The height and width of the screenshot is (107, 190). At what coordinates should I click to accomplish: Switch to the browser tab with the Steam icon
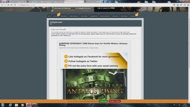(x=93, y=1)
